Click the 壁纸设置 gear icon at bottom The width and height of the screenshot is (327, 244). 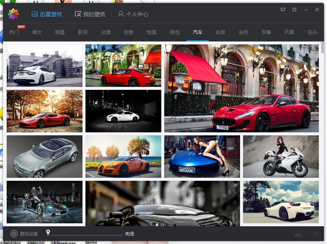coord(14,234)
